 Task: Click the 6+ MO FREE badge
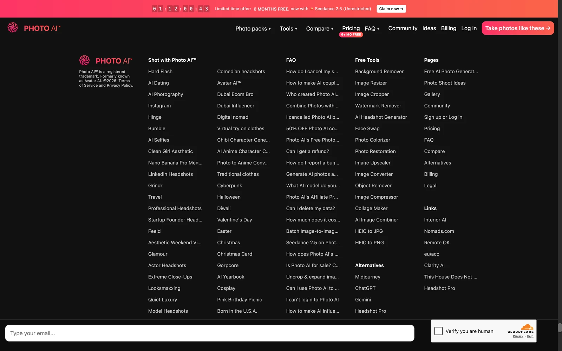351,34
